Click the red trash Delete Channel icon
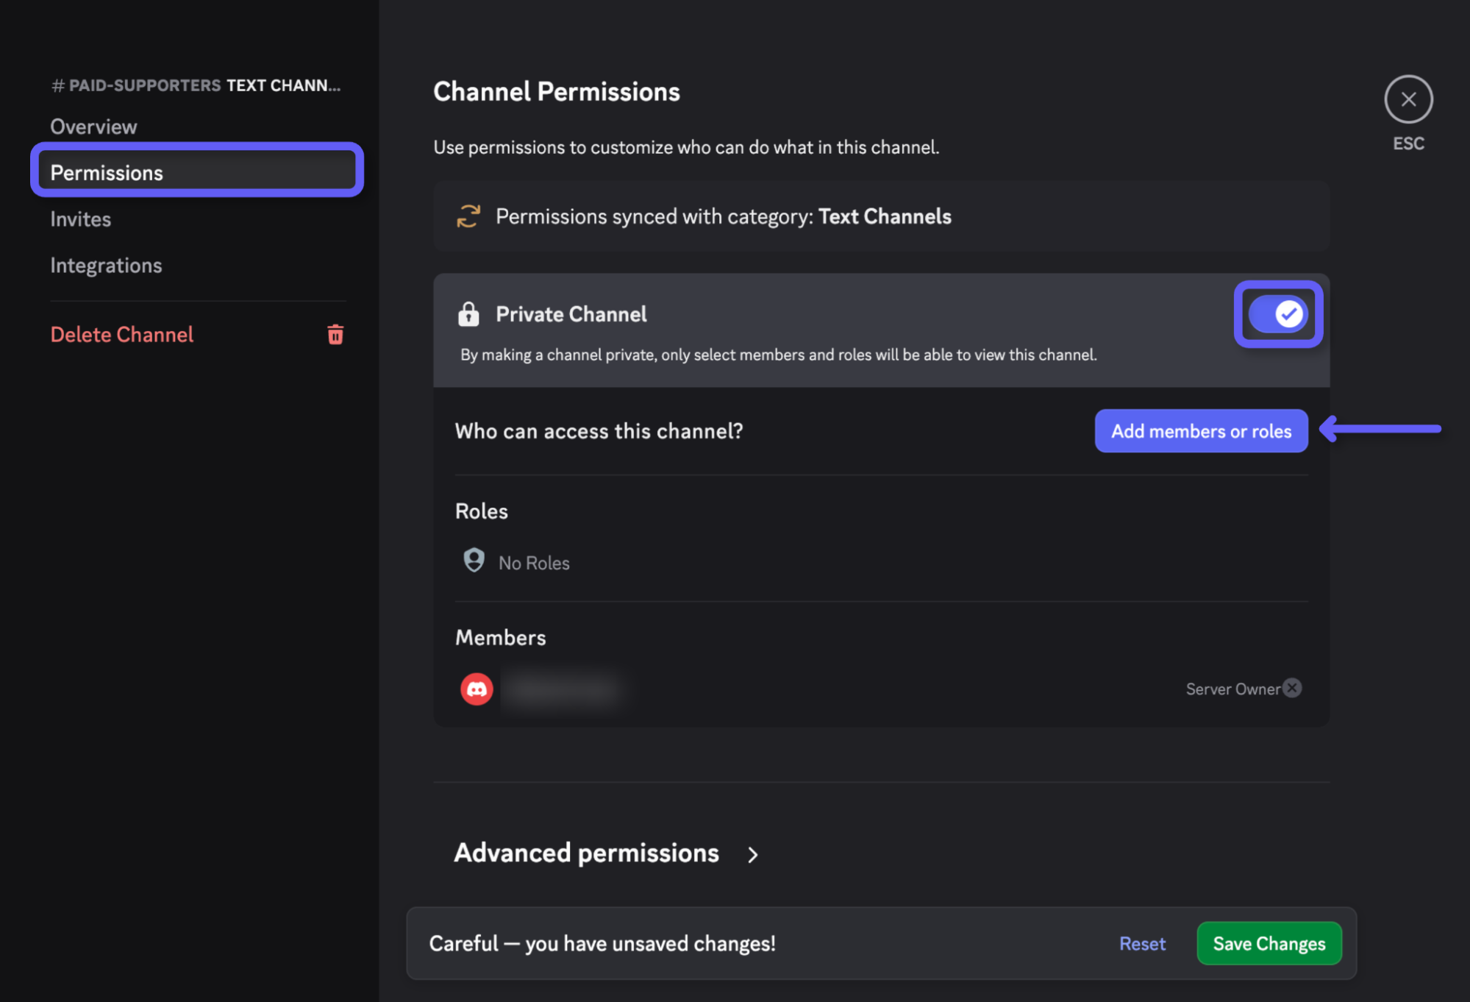The width and height of the screenshot is (1470, 1002). click(x=335, y=335)
